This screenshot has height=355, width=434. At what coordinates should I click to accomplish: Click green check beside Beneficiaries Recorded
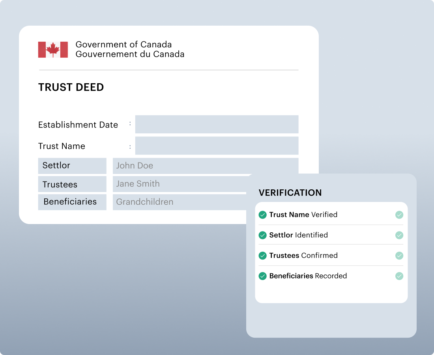263,276
